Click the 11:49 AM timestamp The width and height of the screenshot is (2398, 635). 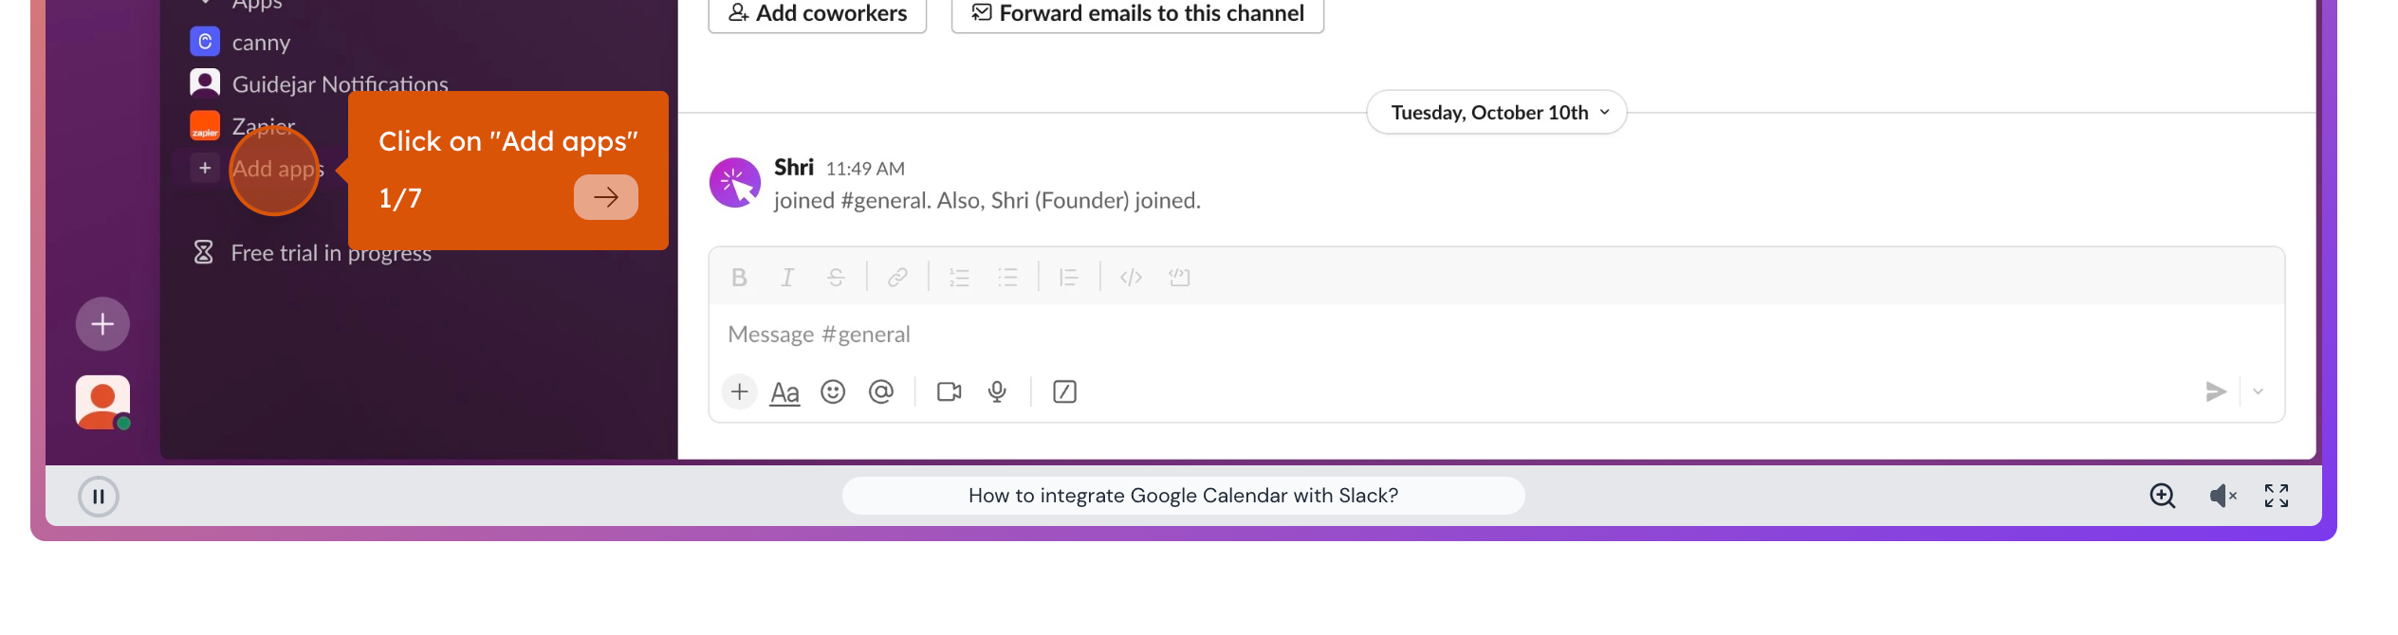[x=865, y=169]
